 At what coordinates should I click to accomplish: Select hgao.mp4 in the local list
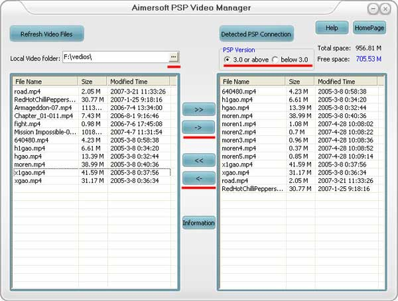pos(92,156)
